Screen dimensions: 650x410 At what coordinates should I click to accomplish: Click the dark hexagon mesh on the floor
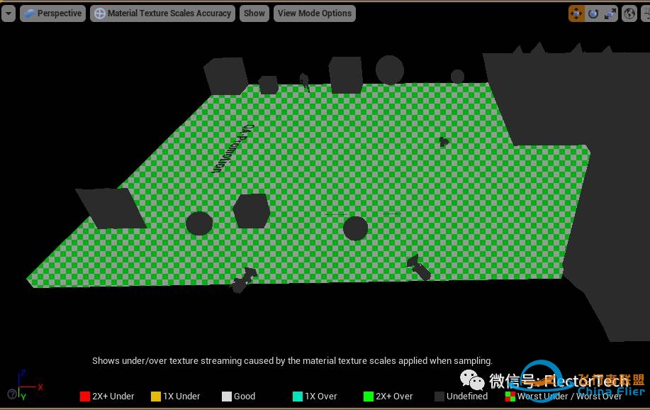pyautogui.click(x=252, y=211)
